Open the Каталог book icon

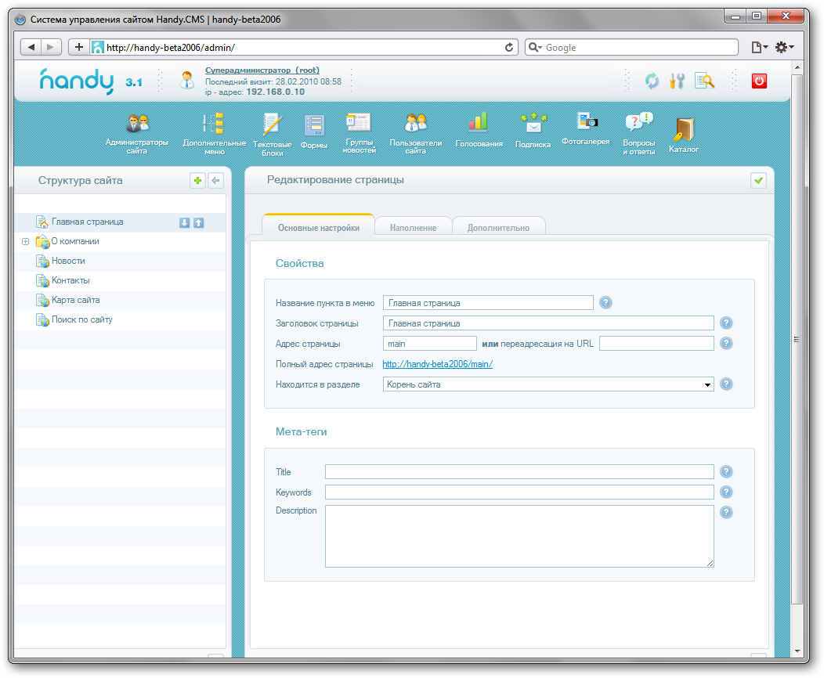(x=683, y=129)
